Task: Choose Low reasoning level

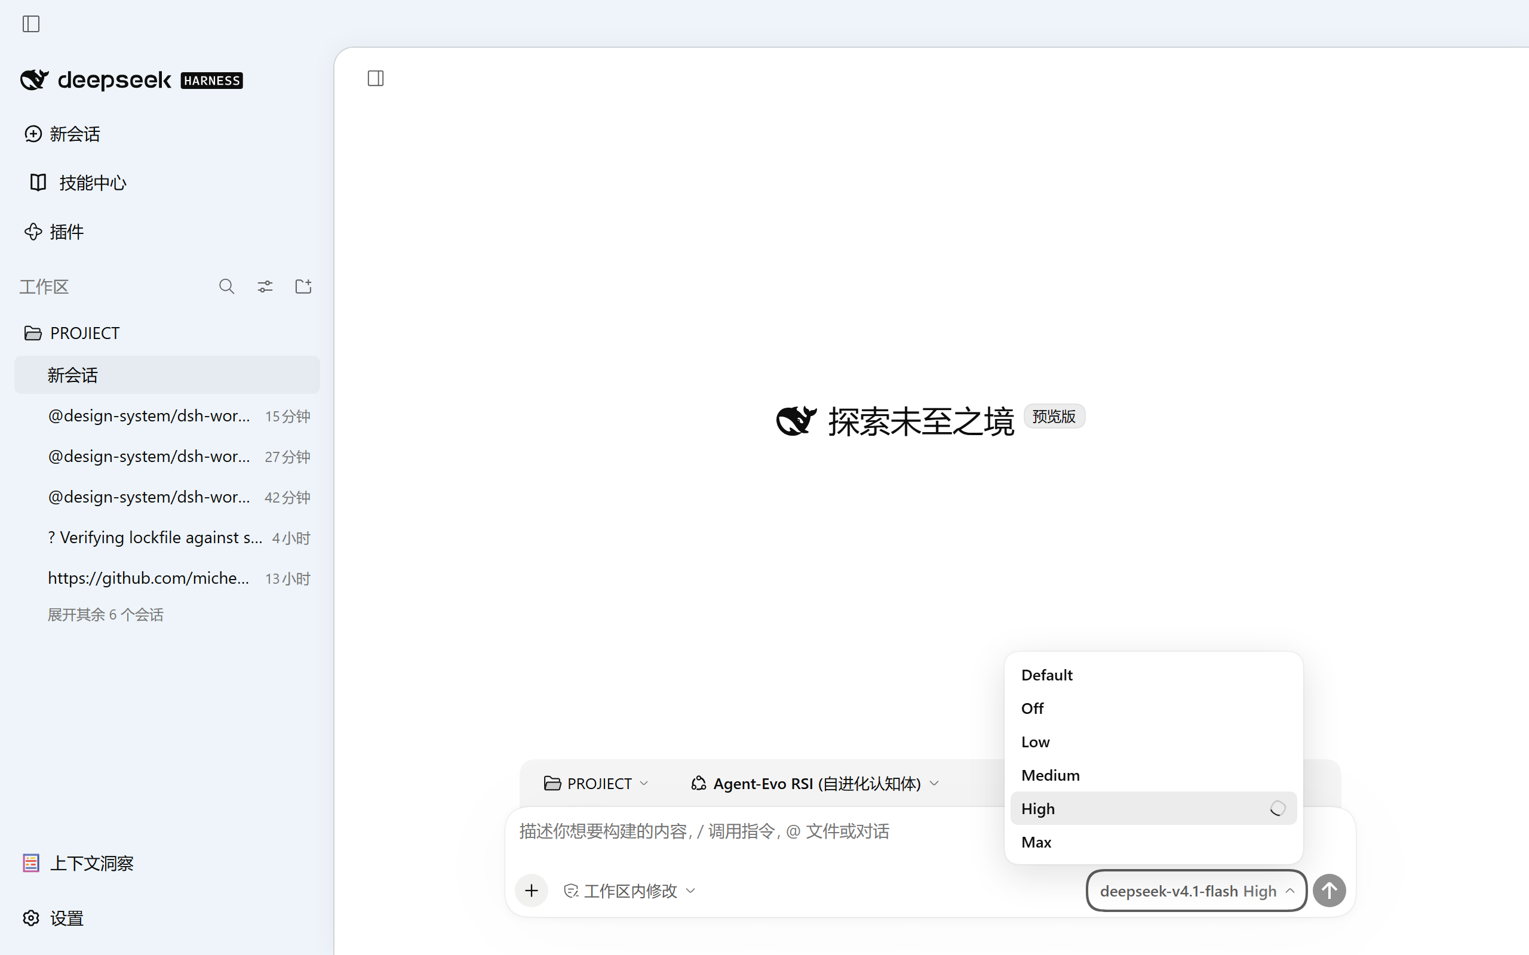Action: pos(1154,741)
